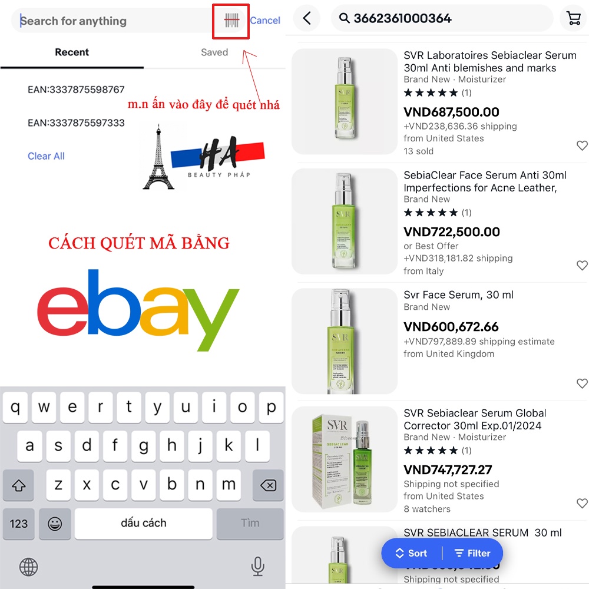Tap the barcode scanner icon in search bar
Screen dimensions: 589x589
tap(231, 20)
